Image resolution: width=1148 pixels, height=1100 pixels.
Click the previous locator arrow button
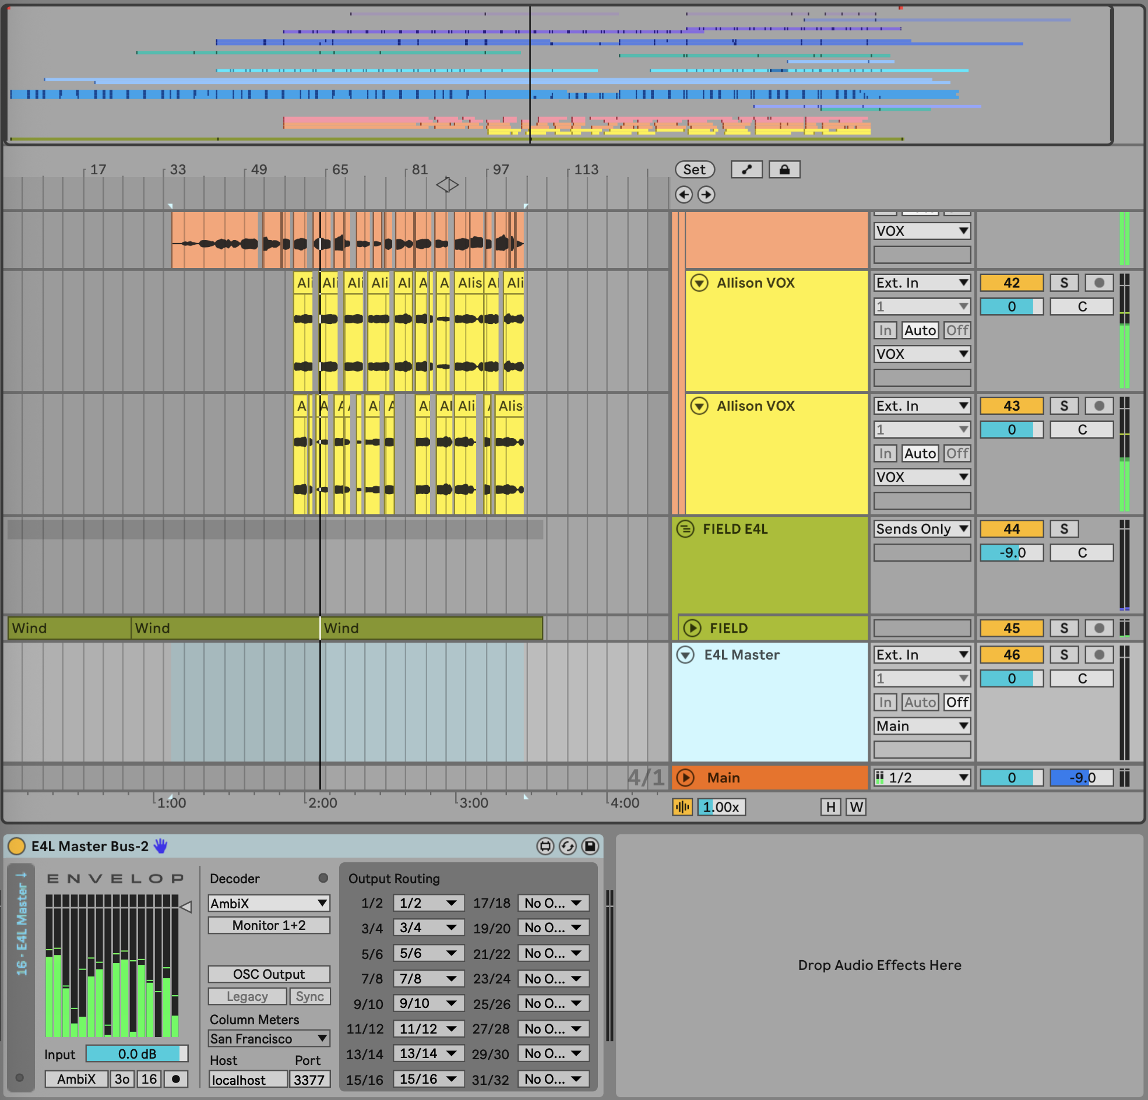pyautogui.click(x=684, y=195)
